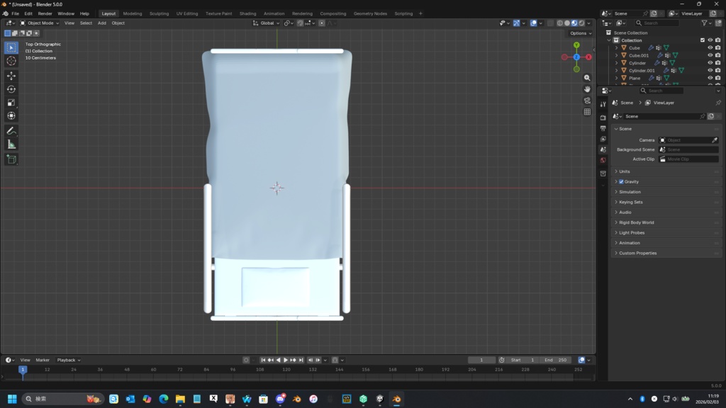The image size is (726, 408).
Task: Choose the Add Cube tool
Action: click(x=11, y=160)
